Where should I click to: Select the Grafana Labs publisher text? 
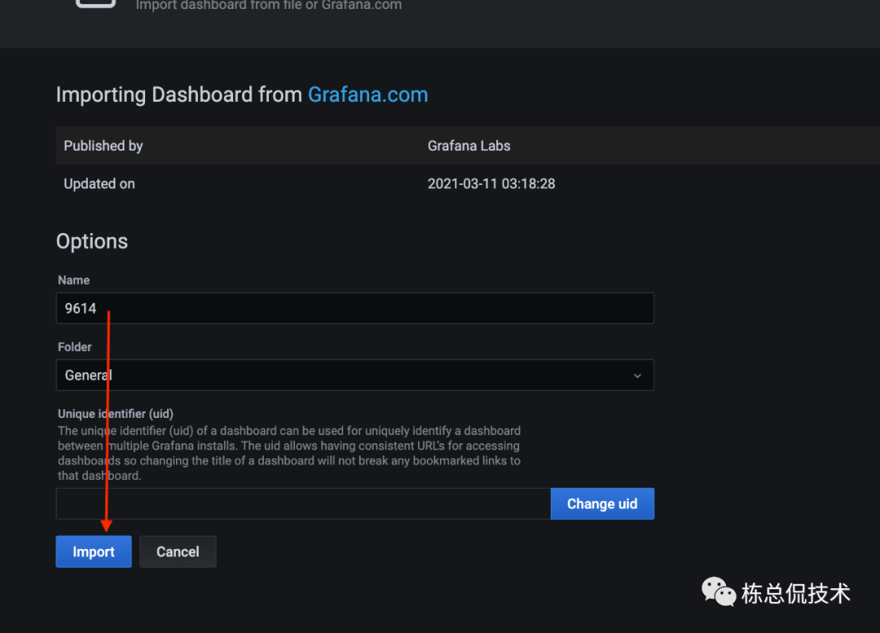(469, 146)
